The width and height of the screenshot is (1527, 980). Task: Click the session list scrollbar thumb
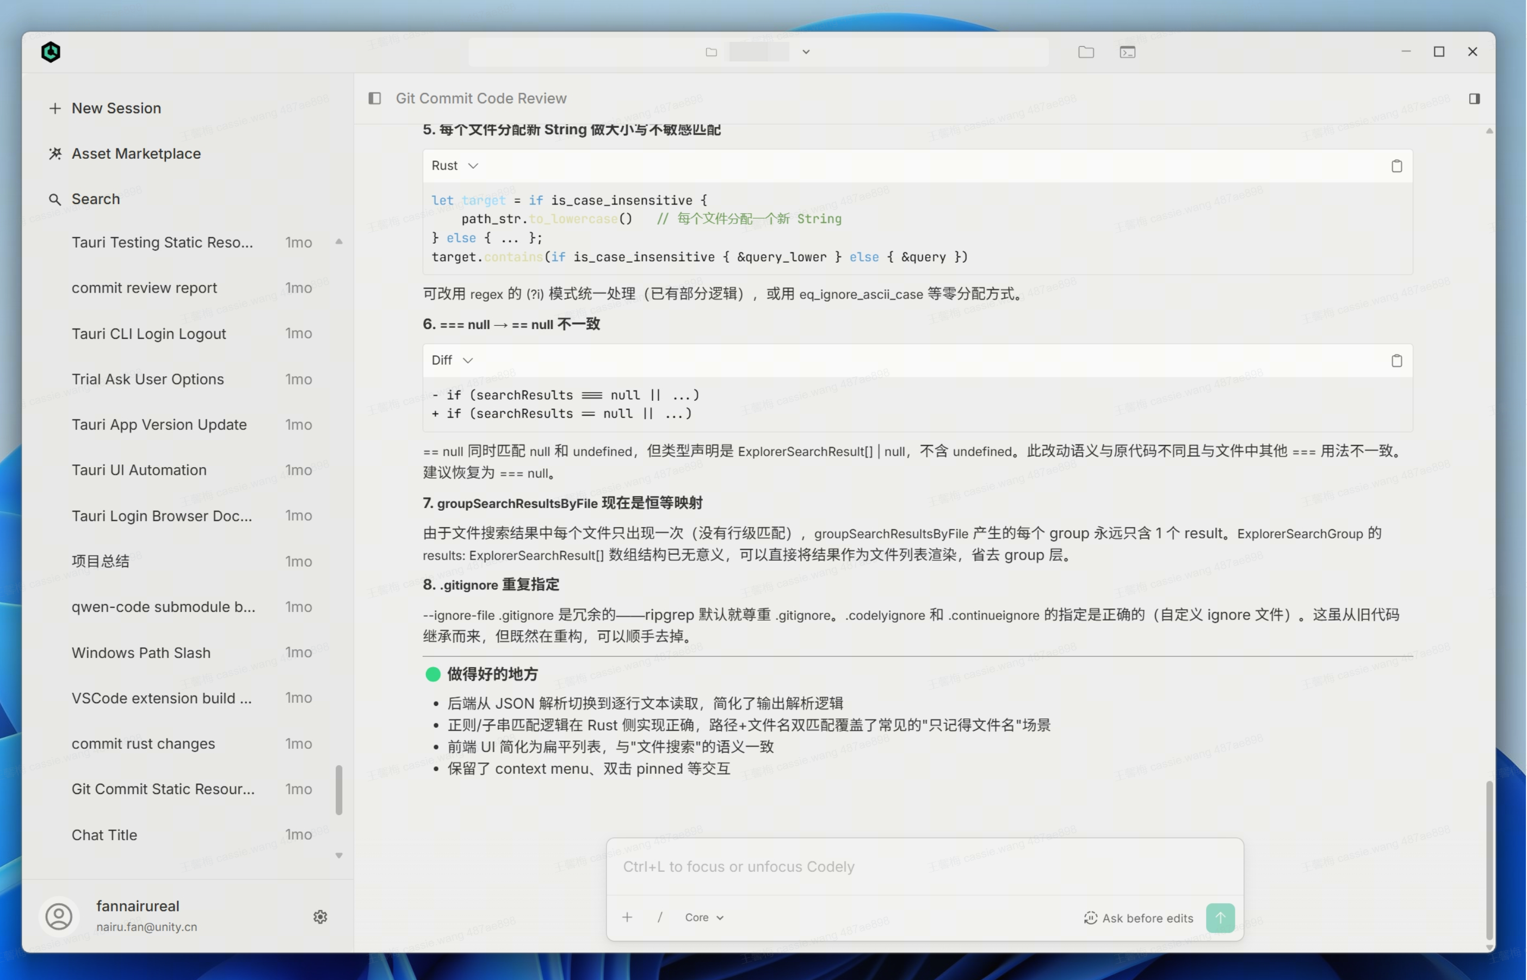tap(339, 790)
